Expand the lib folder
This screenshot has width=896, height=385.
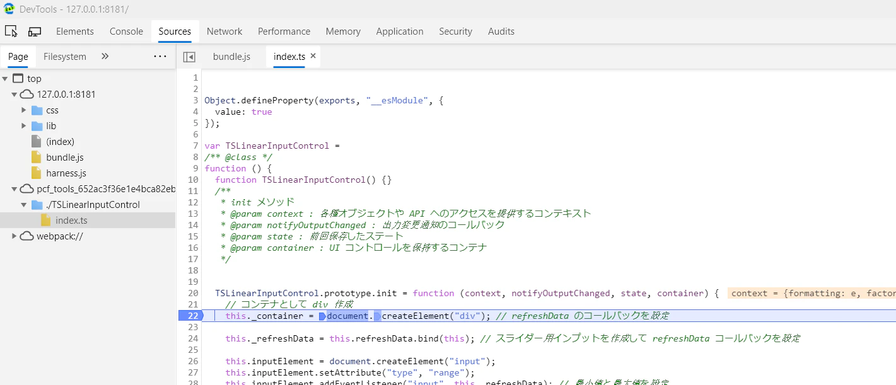click(x=24, y=126)
